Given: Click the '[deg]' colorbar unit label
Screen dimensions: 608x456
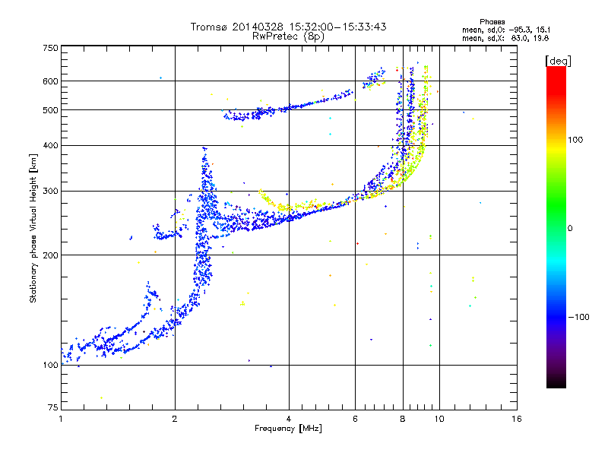Looking at the screenshot, I should [x=558, y=61].
